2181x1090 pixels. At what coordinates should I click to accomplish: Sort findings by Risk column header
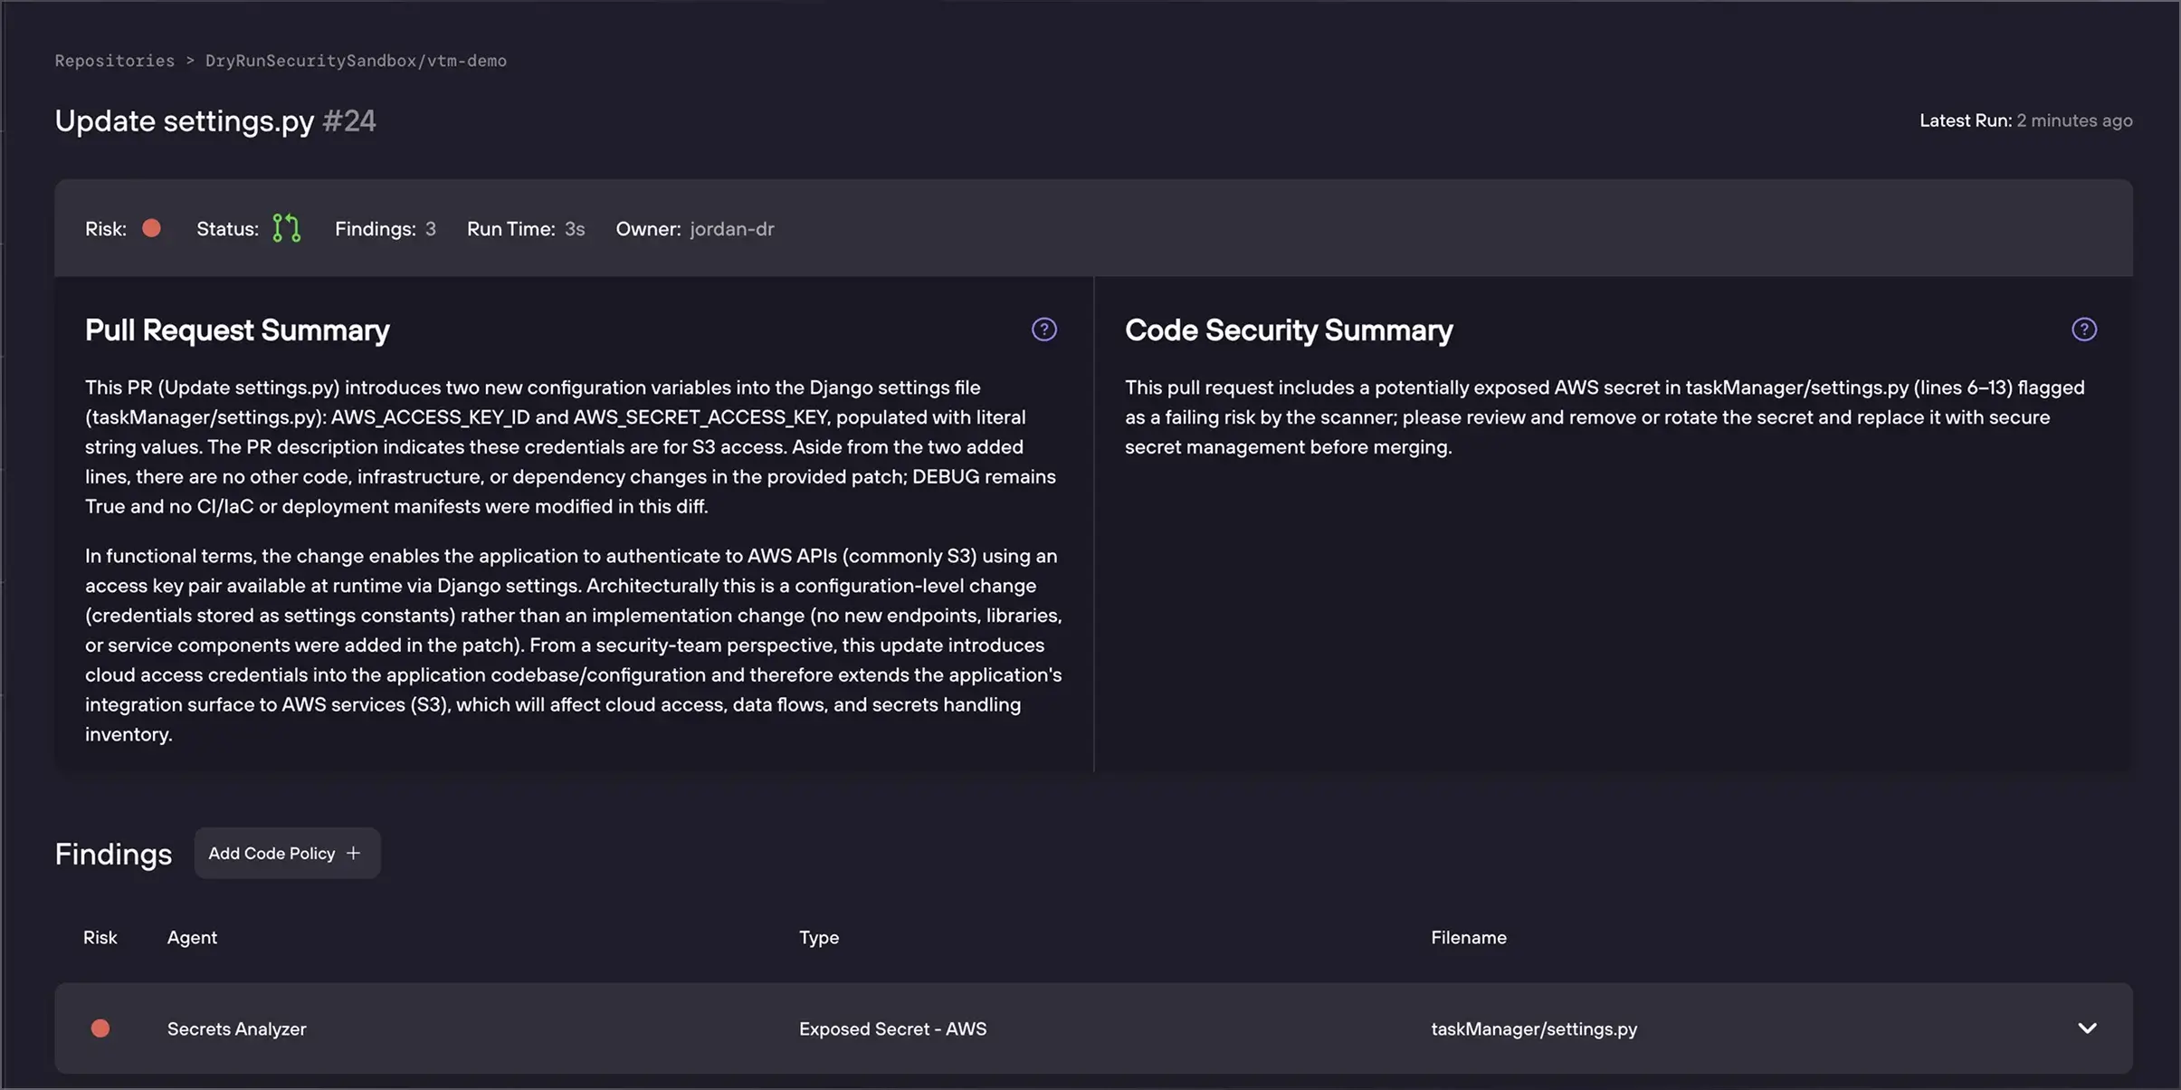(100, 938)
